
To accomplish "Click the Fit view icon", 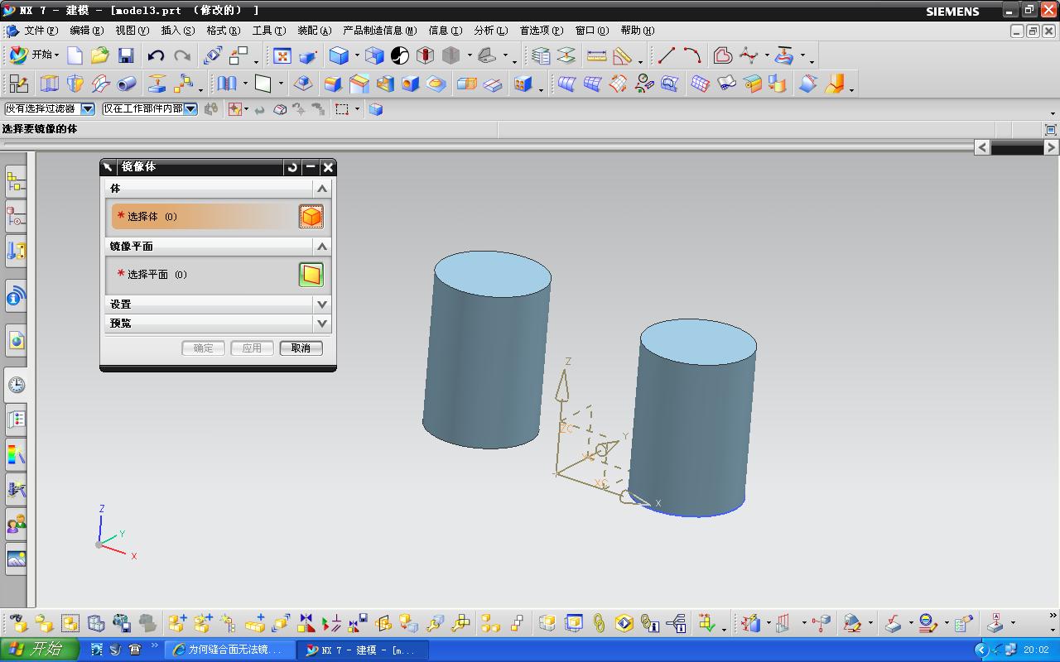I will (x=282, y=55).
